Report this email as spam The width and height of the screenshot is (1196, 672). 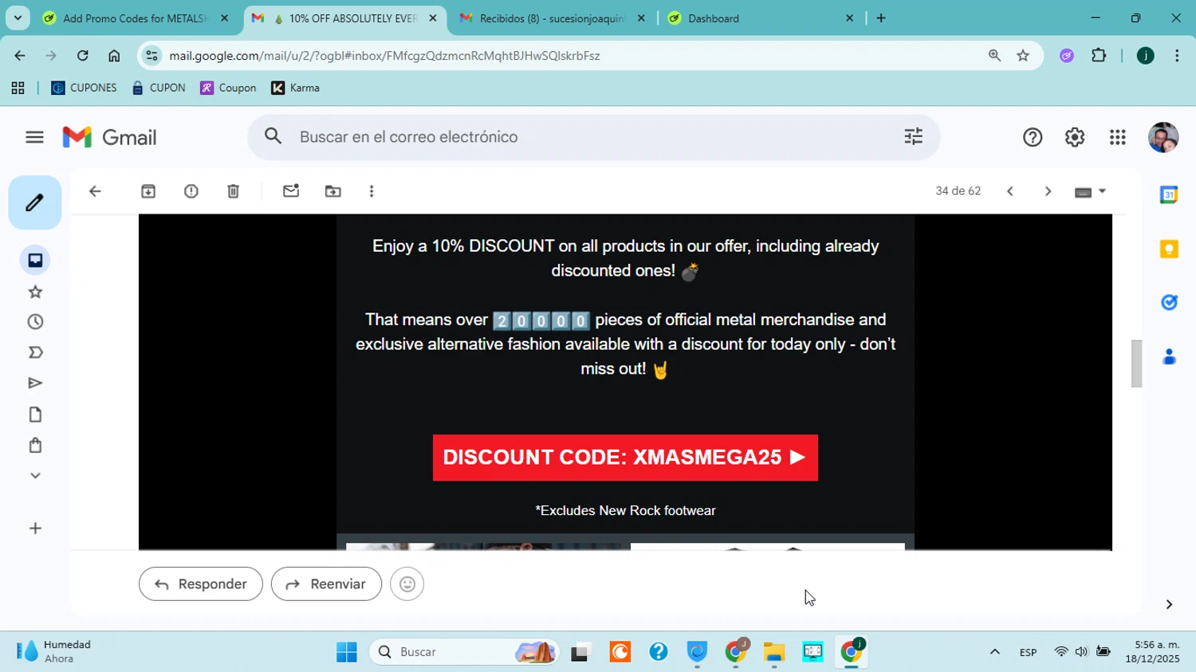coord(191,191)
